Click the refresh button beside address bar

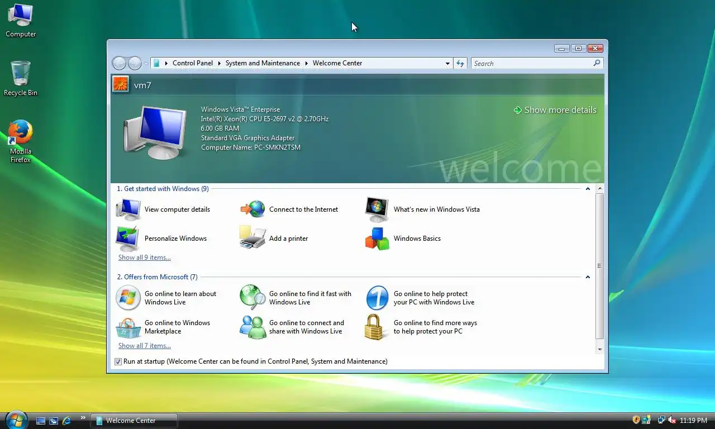pyautogui.click(x=460, y=63)
